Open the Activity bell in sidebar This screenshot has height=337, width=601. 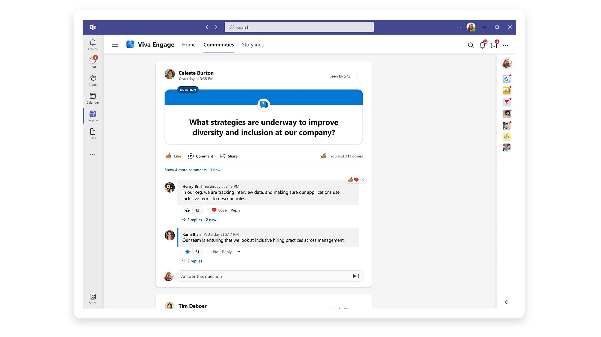click(93, 45)
